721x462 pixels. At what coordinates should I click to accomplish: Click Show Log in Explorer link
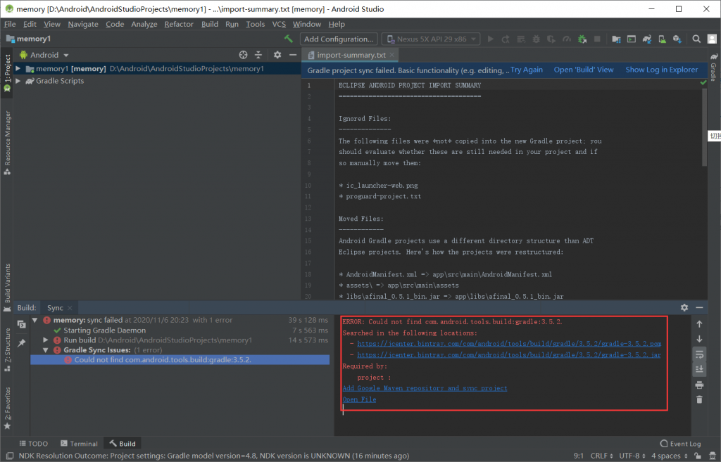pos(661,70)
